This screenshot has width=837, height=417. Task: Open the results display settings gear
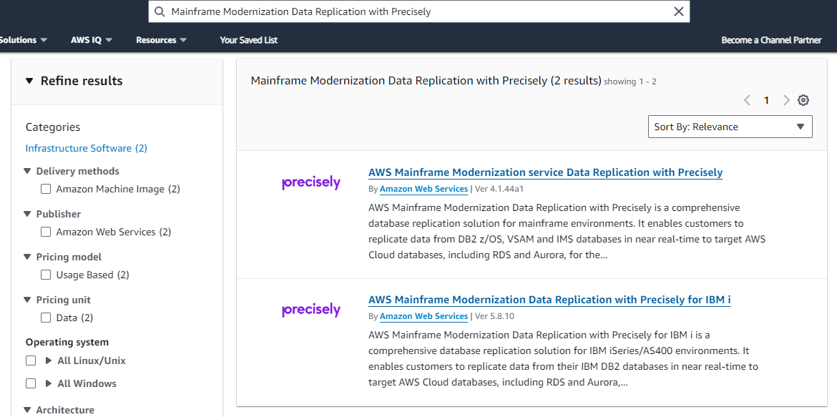click(803, 100)
